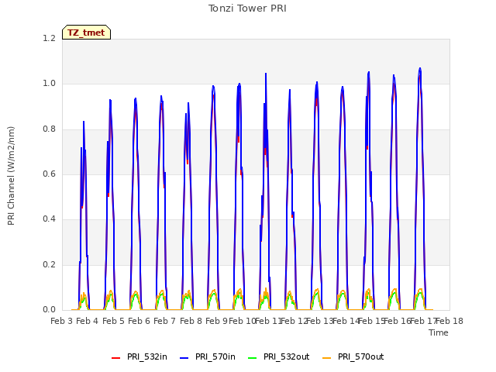Click the y-axis label PRI Channel (W/m2/nm)
496x372 pixels.
[11, 176]
